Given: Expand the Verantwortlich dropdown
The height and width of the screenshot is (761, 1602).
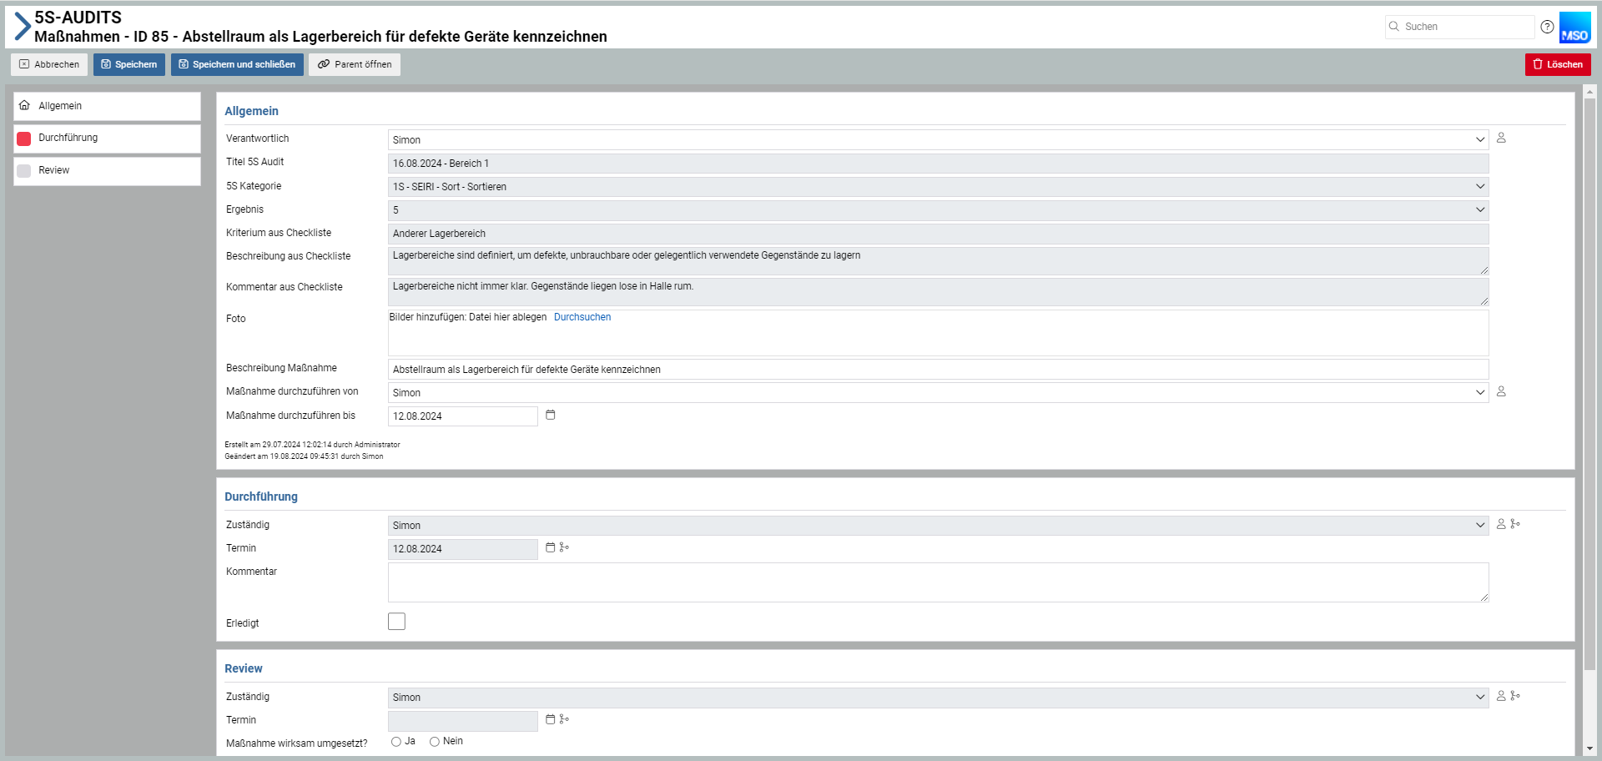Looking at the screenshot, I should (1479, 140).
